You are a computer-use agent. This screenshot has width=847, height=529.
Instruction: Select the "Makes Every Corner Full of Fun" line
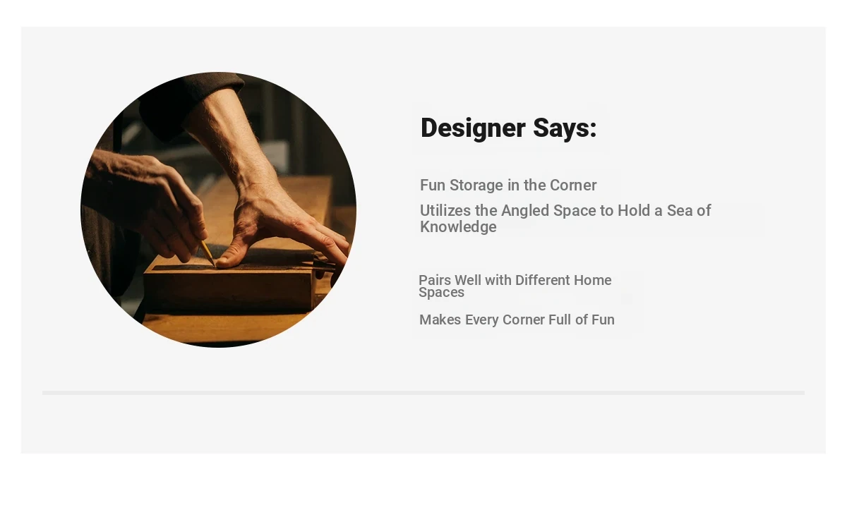pos(517,320)
